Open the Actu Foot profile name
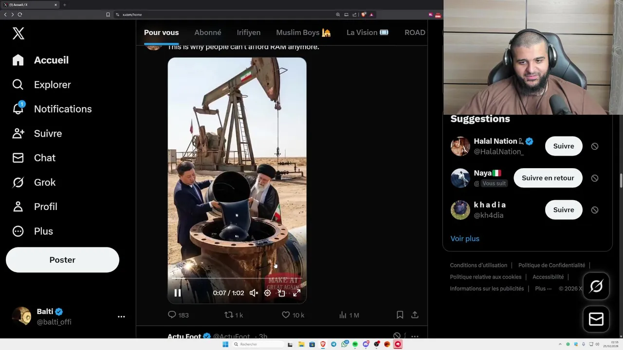 (184, 336)
